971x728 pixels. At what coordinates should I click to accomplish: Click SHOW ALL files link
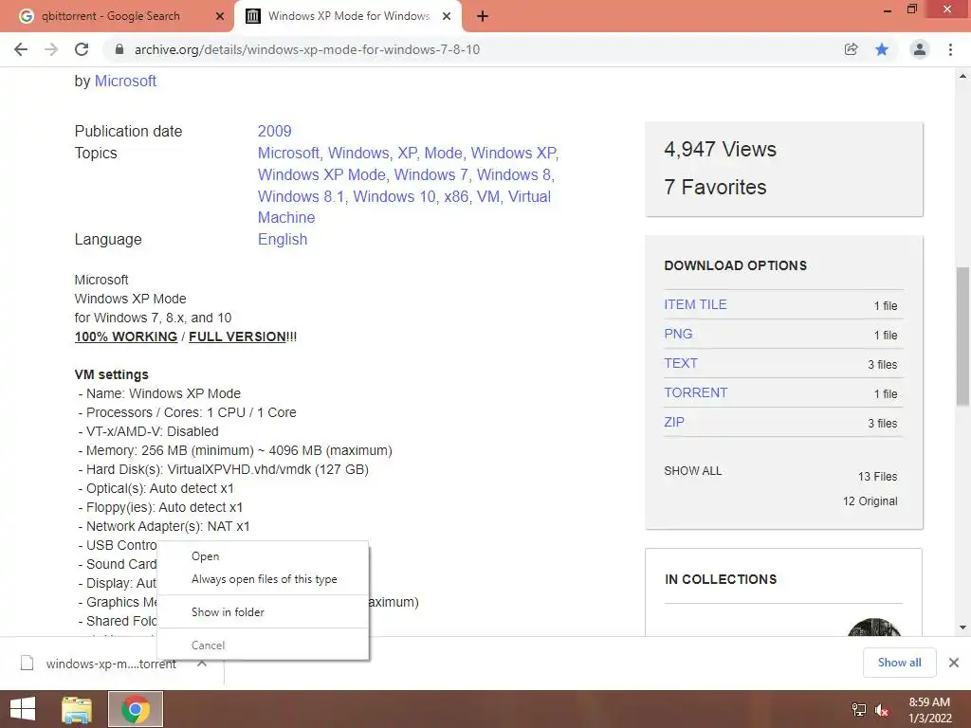pyautogui.click(x=692, y=471)
